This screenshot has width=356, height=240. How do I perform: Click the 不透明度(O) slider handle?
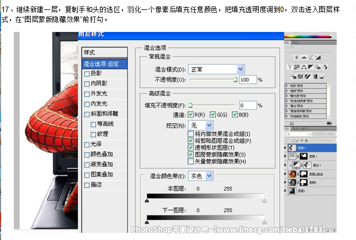[236, 79]
